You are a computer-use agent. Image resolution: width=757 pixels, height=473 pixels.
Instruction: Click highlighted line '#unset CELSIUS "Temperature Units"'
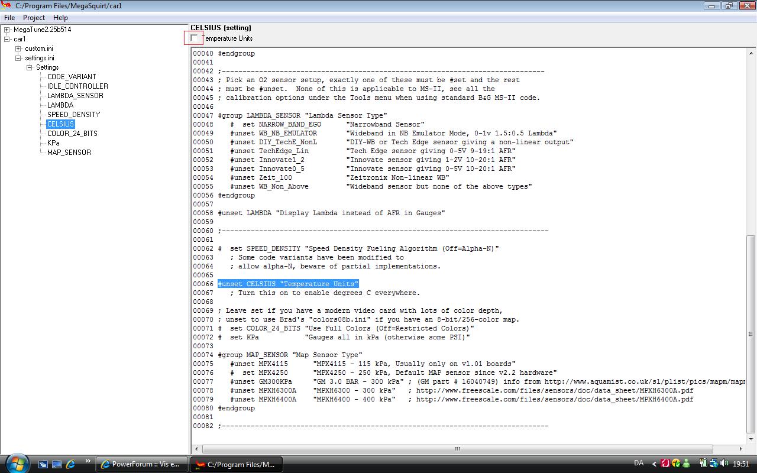coord(288,284)
